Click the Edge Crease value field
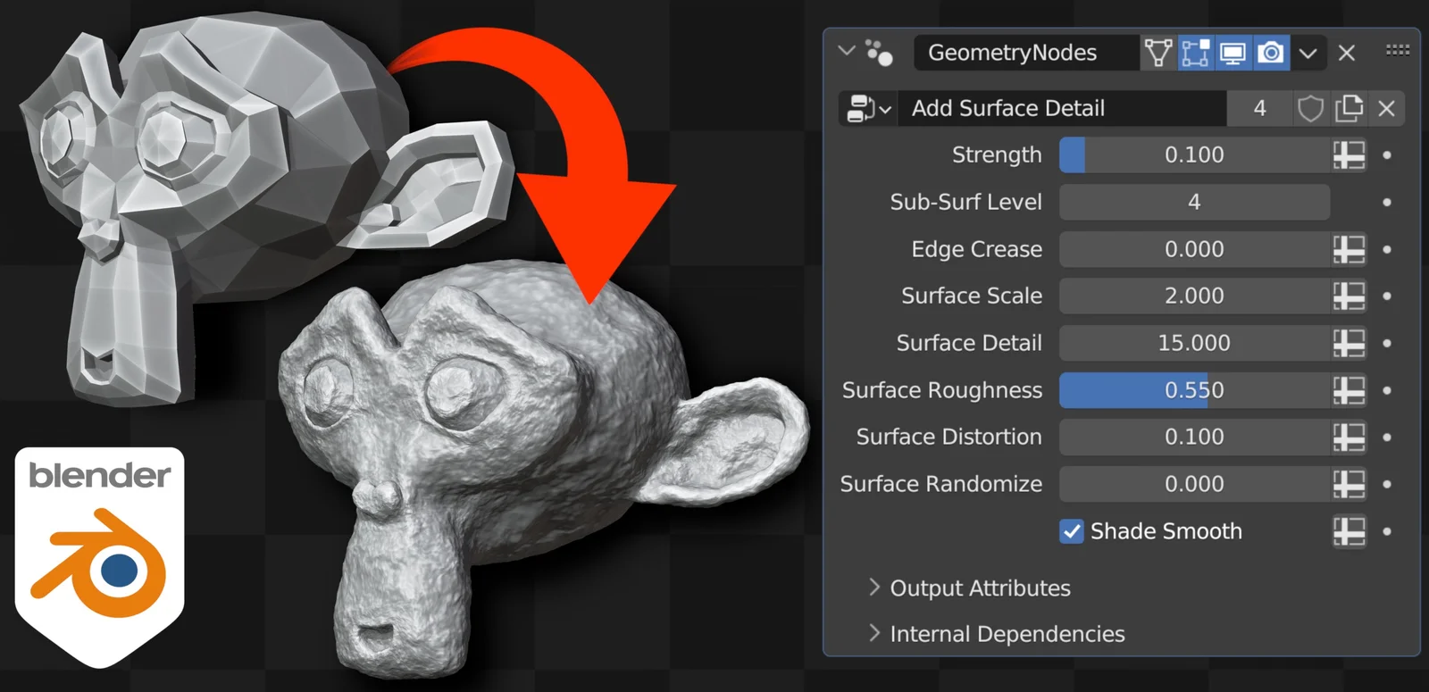1429x692 pixels. point(1194,249)
